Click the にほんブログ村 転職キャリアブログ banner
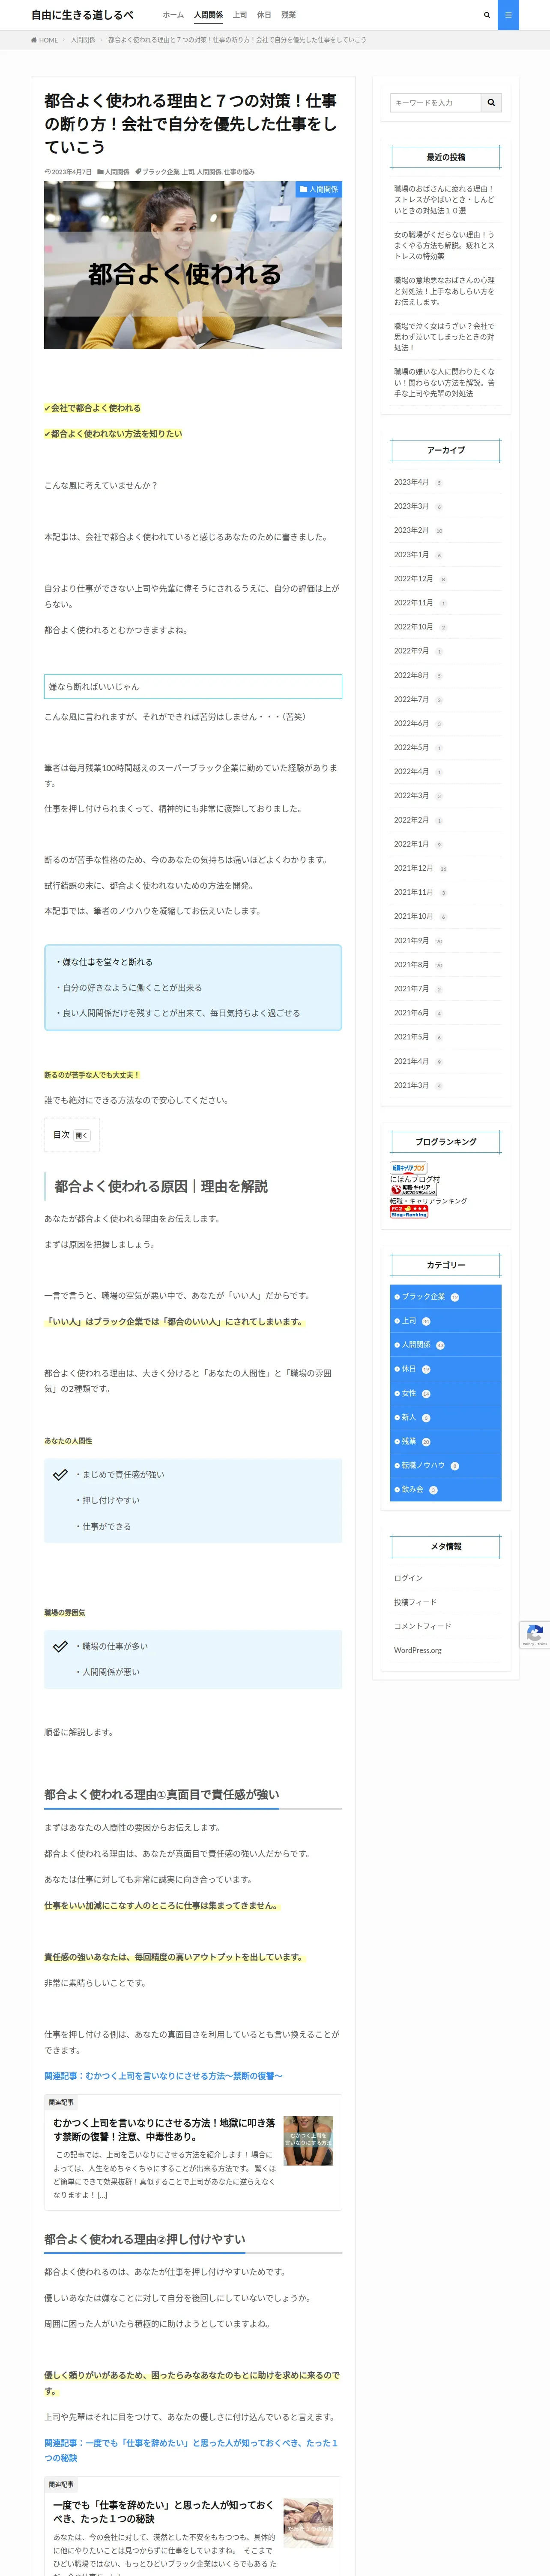 pos(408,1167)
